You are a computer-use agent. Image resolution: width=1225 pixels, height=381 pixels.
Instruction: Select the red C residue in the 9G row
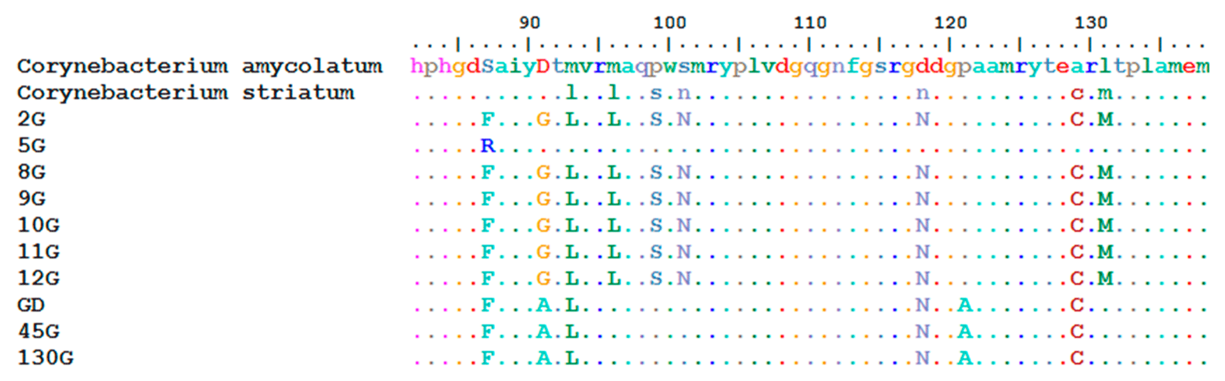coord(1077,199)
